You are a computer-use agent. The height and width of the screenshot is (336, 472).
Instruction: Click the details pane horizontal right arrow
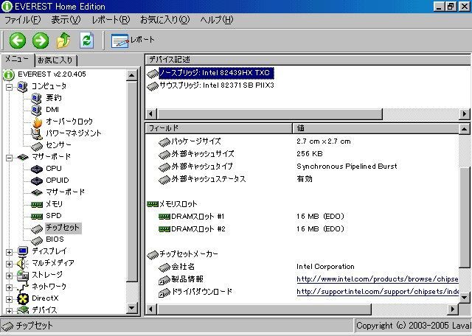tap(453, 309)
